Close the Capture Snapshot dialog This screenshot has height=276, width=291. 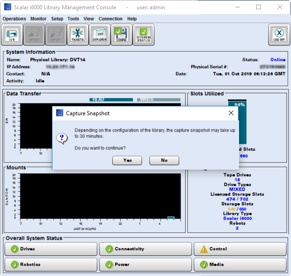click(231, 113)
